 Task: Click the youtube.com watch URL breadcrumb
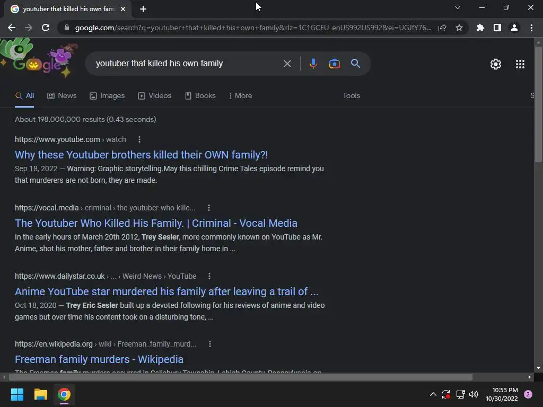pos(71,139)
